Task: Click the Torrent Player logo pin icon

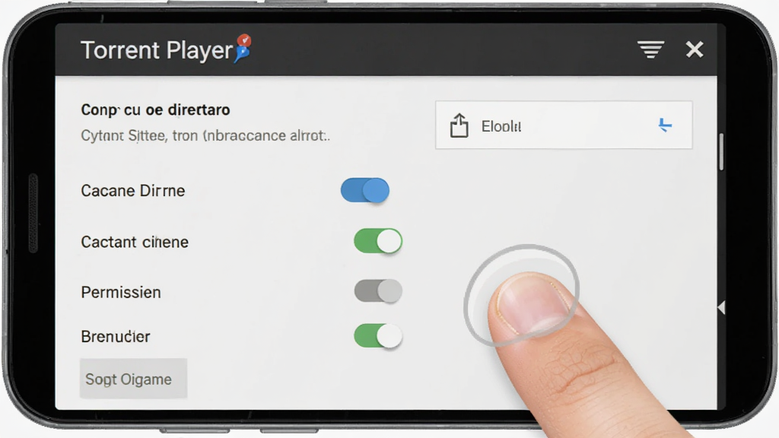Action: click(x=243, y=48)
